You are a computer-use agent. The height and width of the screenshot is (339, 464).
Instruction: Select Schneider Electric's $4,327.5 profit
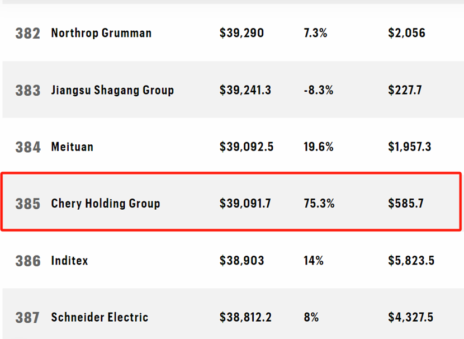(x=410, y=317)
